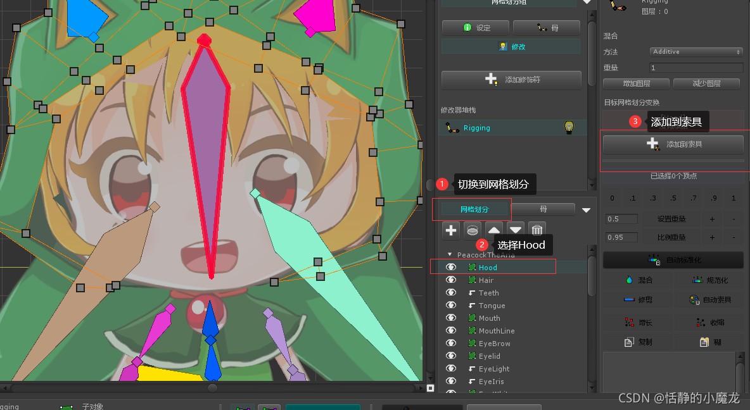Toggle the lightbulb icon on the Rigging modifier
This screenshot has height=410, width=750.
(569, 127)
